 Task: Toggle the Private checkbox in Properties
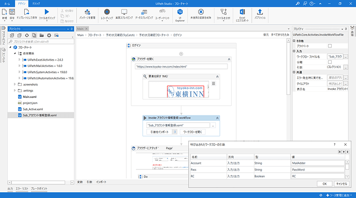pos(330,46)
